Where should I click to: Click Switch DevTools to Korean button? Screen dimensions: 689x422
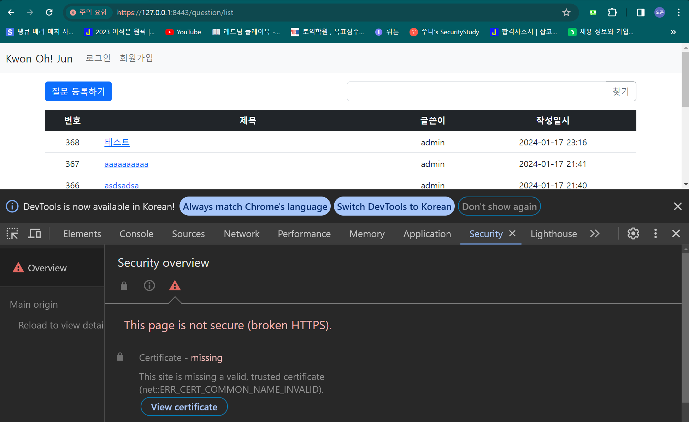(x=394, y=206)
